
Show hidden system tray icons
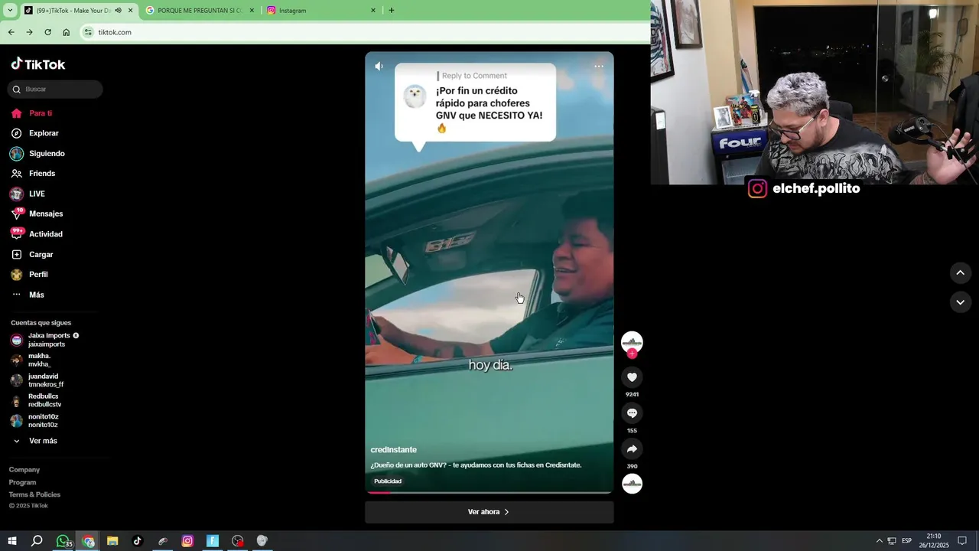click(x=879, y=541)
